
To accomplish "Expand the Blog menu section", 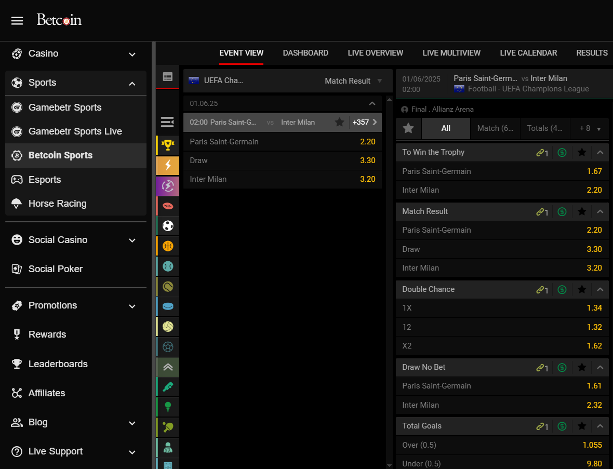I will (x=132, y=423).
